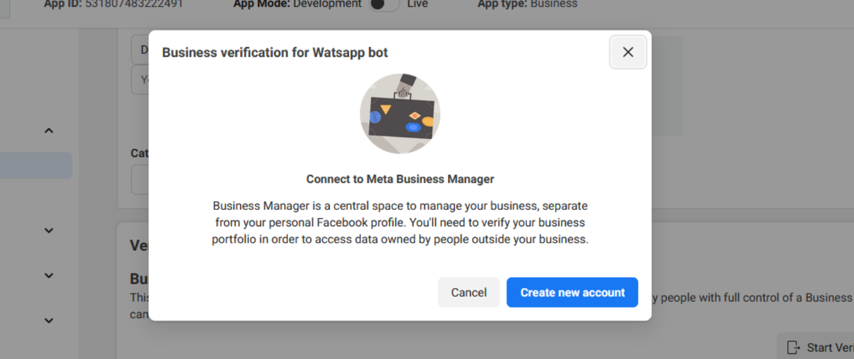Click the App type: Business label
Image resolution: width=854 pixels, height=359 pixels.
527,4
